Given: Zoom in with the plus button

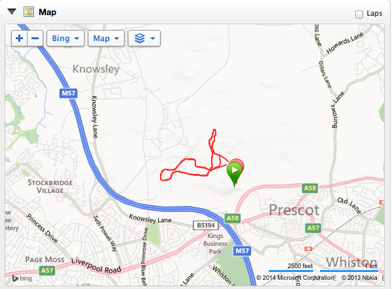Looking at the screenshot, I should 19,38.
